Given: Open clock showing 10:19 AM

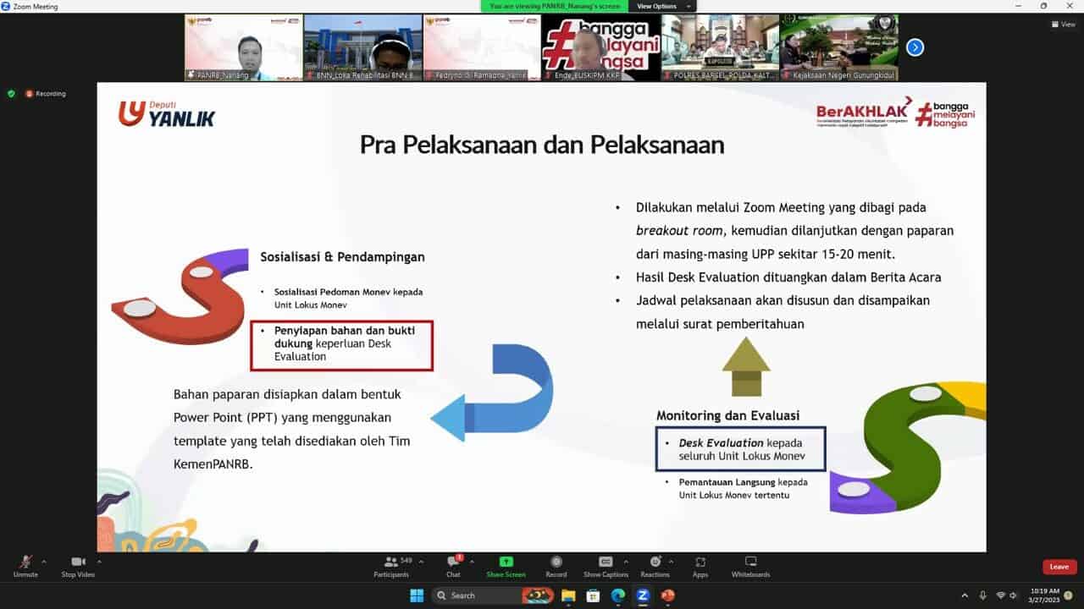Looking at the screenshot, I should click(x=1044, y=595).
